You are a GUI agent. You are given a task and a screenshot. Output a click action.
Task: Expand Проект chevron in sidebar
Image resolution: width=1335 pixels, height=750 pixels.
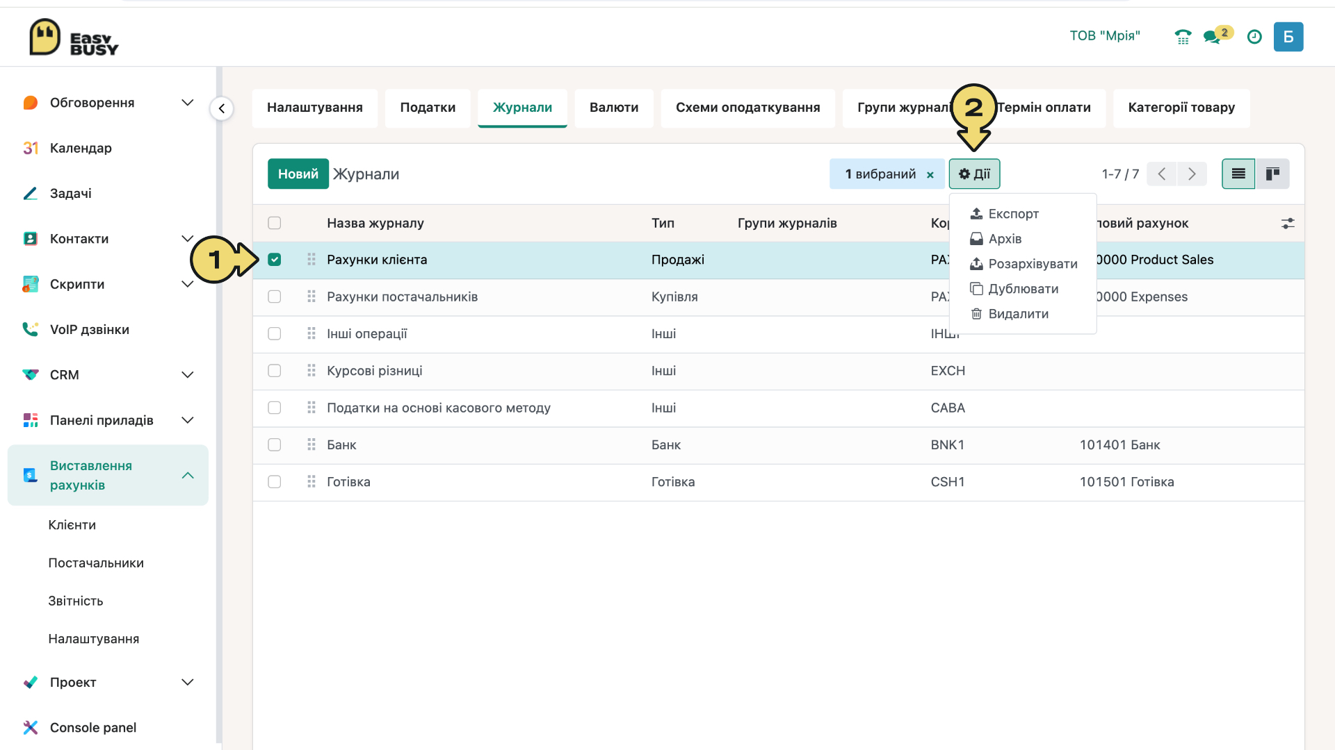pos(187,682)
